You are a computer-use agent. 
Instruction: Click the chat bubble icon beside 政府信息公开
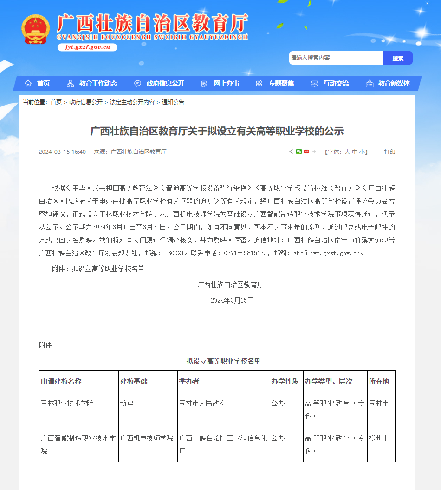coord(137,83)
